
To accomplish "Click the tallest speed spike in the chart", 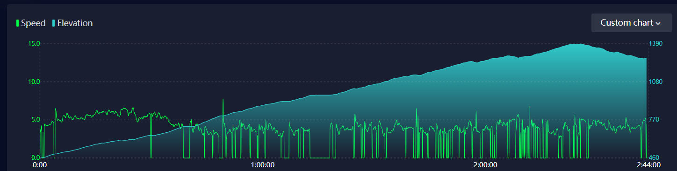I will [x=223, y=99].
